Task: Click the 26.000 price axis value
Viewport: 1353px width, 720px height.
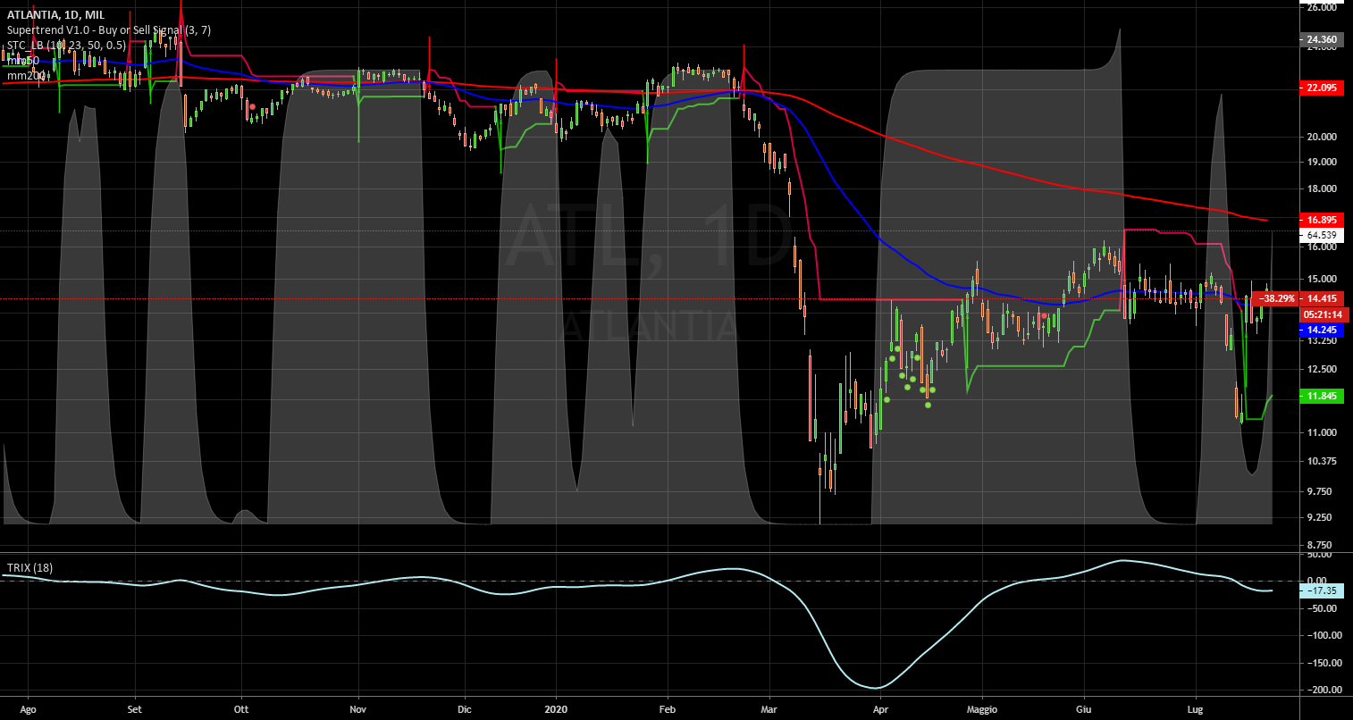Action: coord(1322,7)
